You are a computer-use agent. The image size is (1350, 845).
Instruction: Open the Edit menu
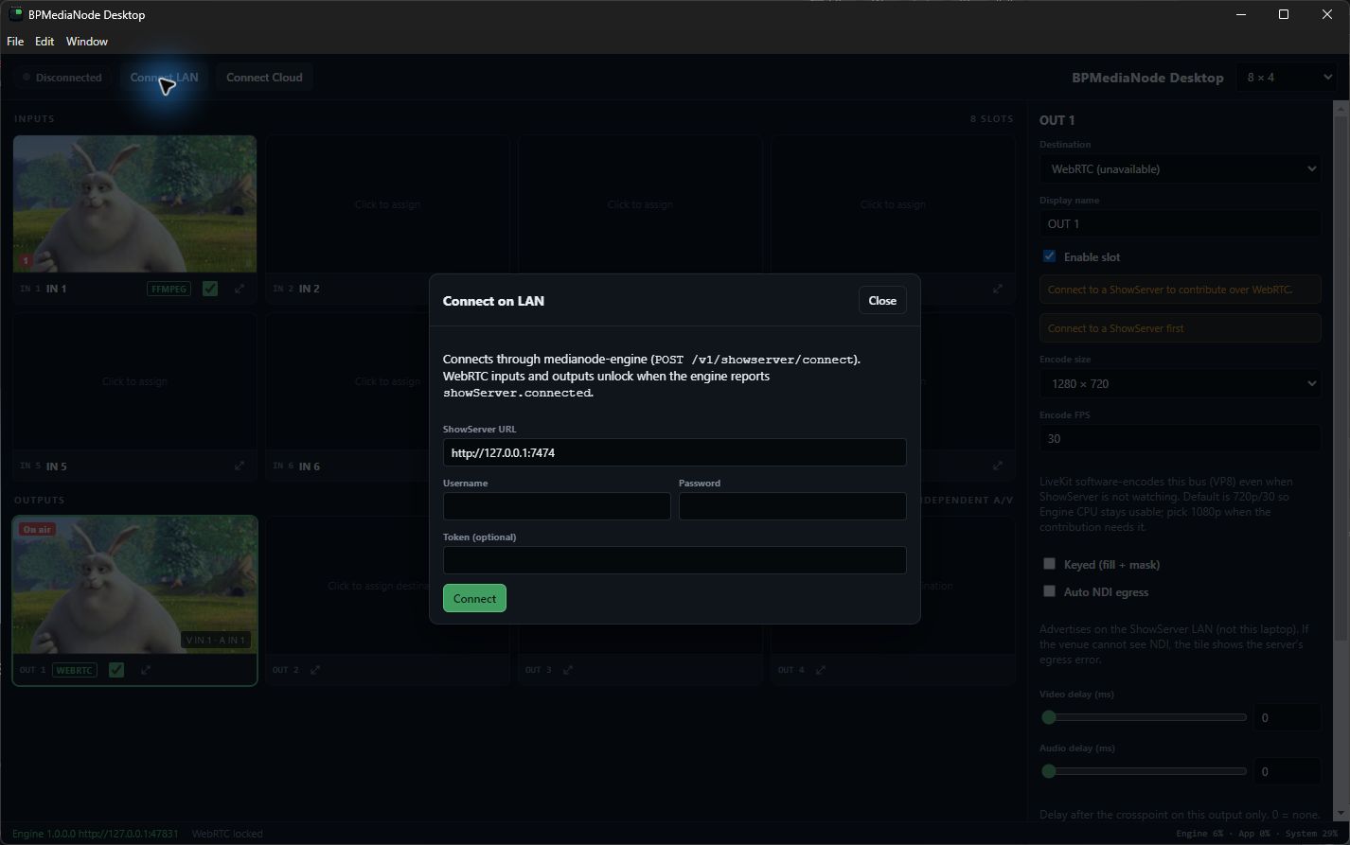[x=44, y=42]
